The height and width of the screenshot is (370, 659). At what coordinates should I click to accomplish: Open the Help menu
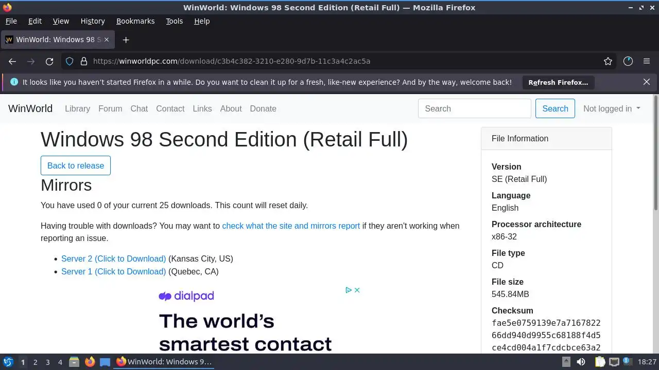click(x=202, y=21)
